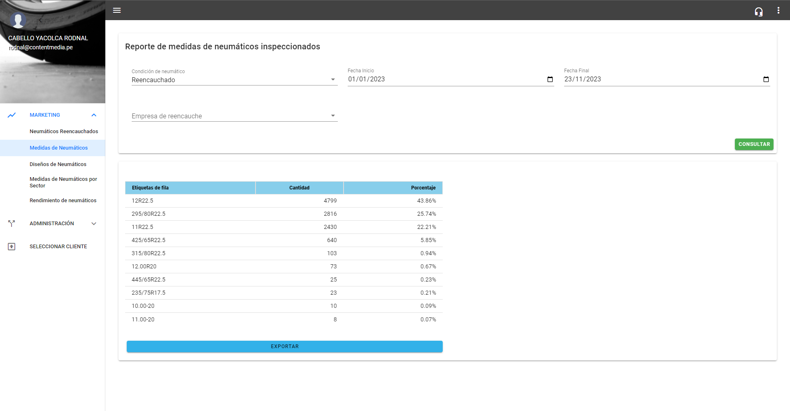790x411 pixels.
Task: Click the Fecha Inicio date field
Action: [x=444, y=79]
